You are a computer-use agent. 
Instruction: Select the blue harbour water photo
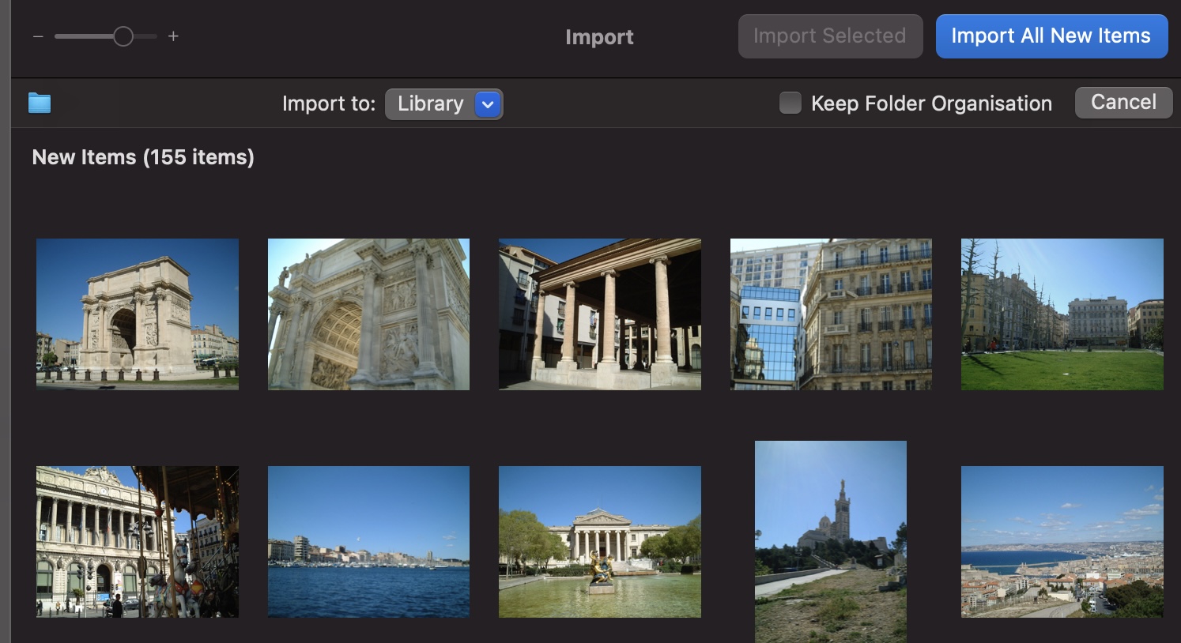(x=368, y=542)
